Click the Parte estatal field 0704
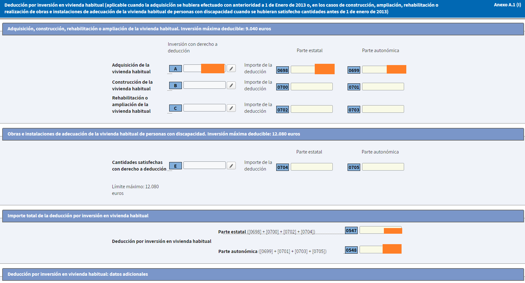 point(311,167)
